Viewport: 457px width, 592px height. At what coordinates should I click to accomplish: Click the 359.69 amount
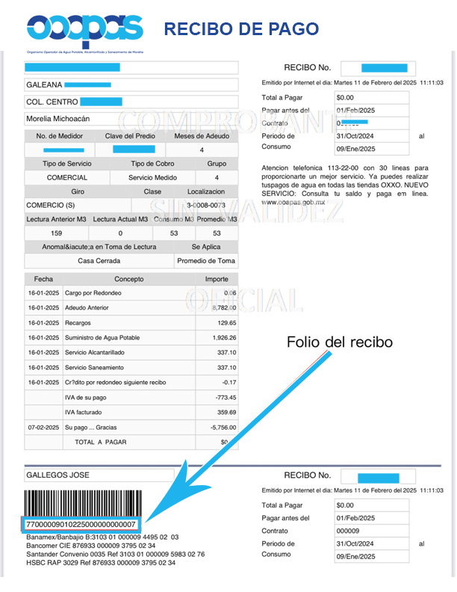227,413
